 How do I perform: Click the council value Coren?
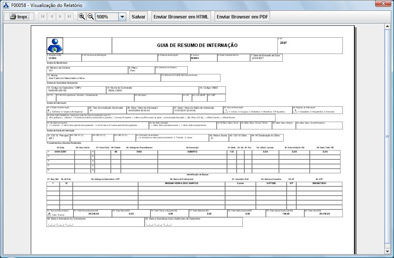pos(240,183)
